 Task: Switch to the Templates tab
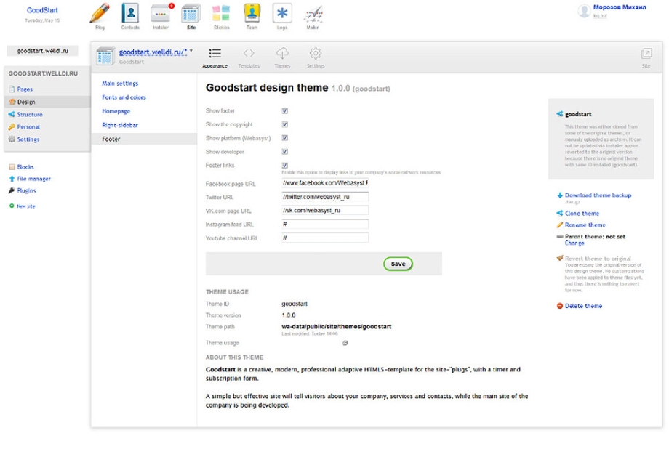[x=249, y=57]
